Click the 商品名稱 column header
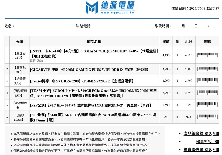This screenshot has height=155, width=222. tap(94, 42)
